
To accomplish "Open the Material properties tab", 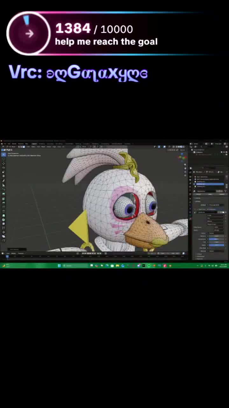I will 190,219.
